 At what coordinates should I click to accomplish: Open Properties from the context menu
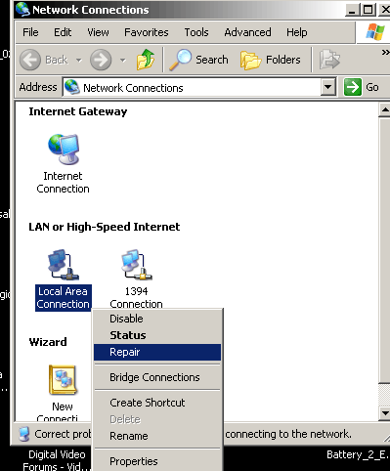point(157,461)
